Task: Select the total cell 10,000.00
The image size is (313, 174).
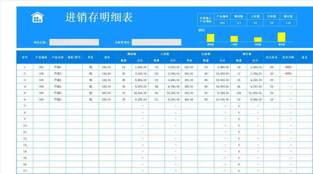Action: pos(222,100)
